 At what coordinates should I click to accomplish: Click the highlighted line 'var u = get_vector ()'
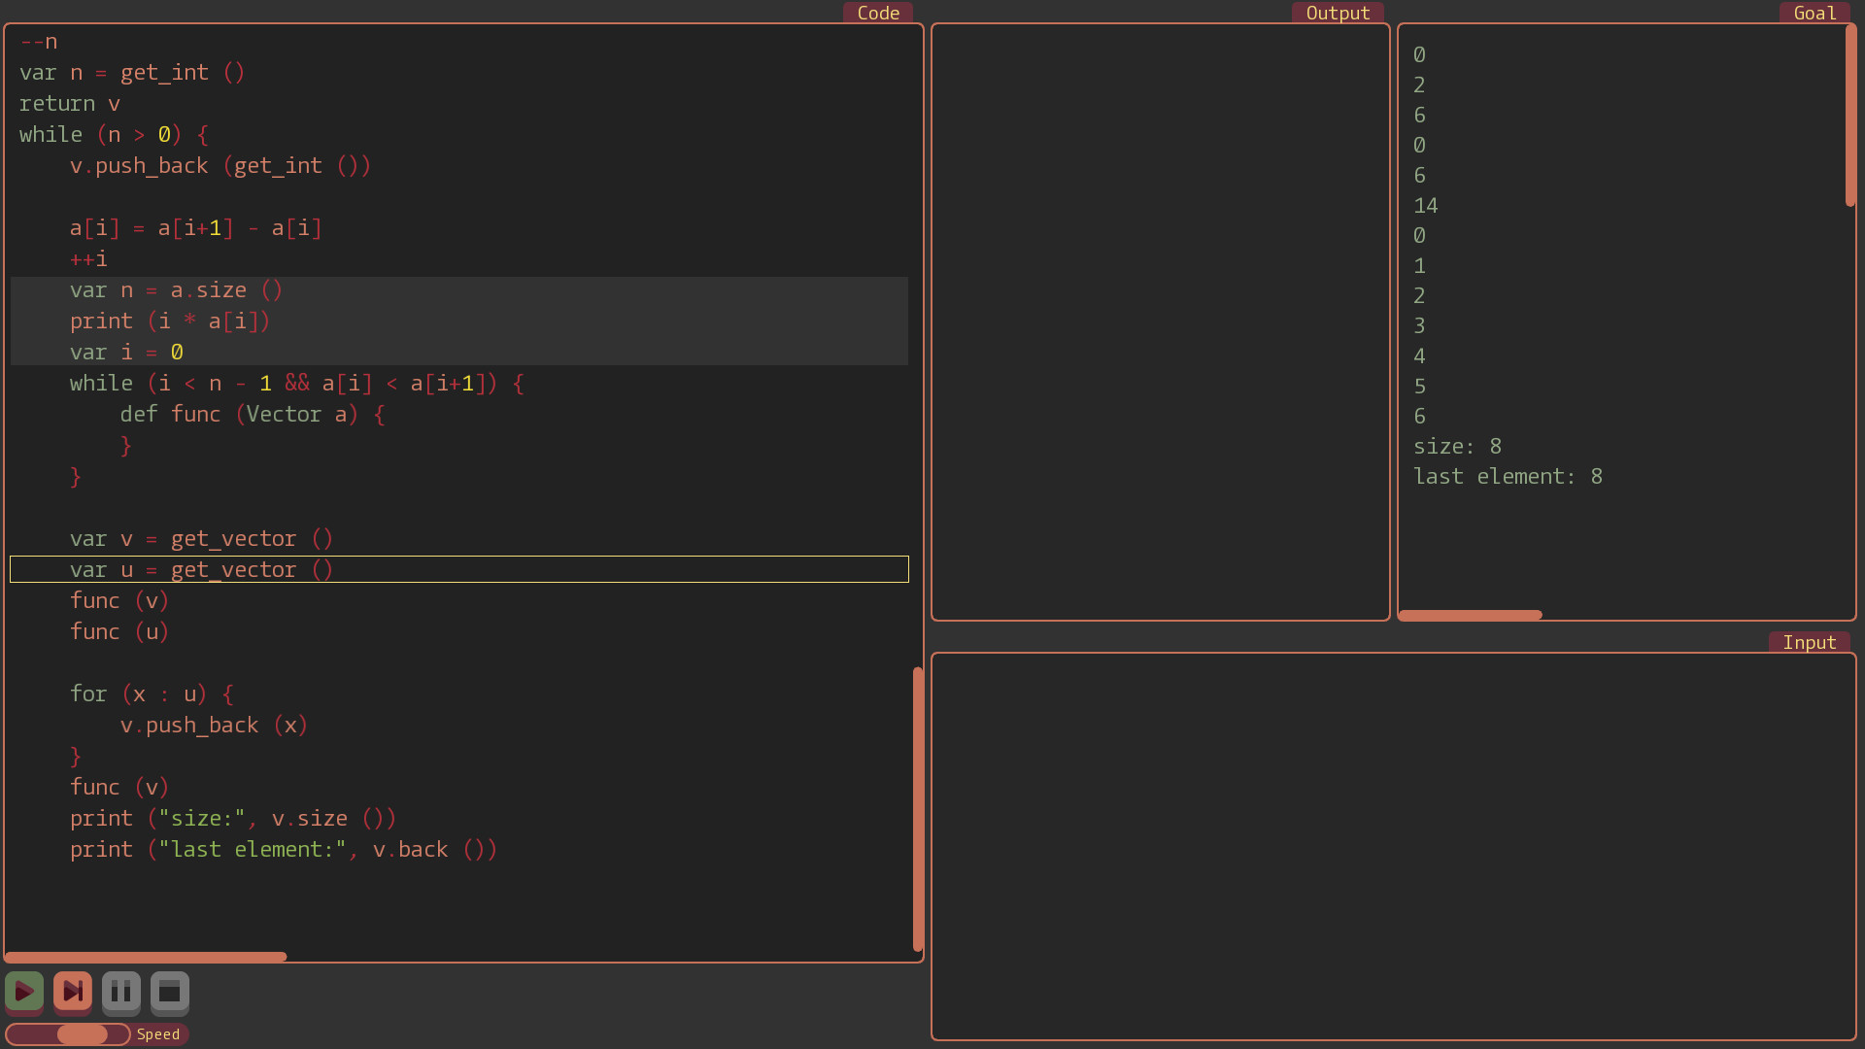[x=201, y=569]
